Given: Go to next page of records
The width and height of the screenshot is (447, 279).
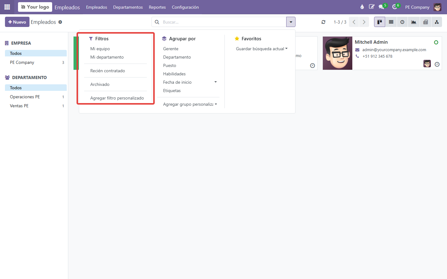Looking at the screenshot, I should click(364, 22).
